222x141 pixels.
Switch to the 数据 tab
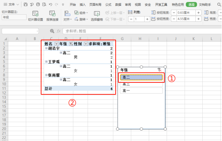(x=118, y=5)
